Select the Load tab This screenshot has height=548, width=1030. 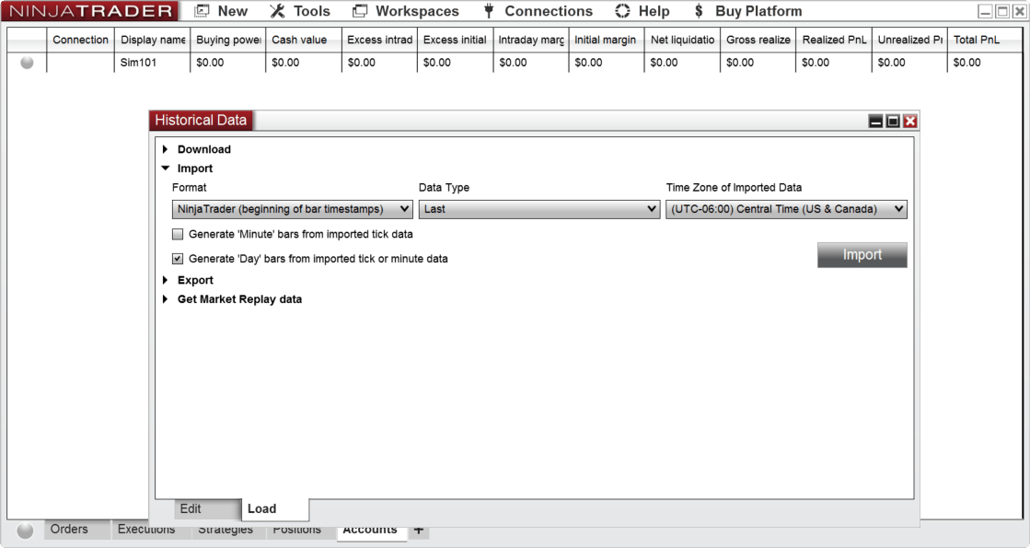(x=274, y=508)
